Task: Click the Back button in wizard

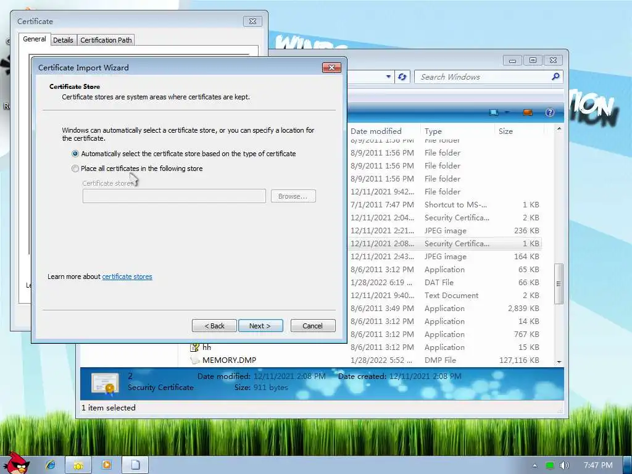Action: point(214,326)
